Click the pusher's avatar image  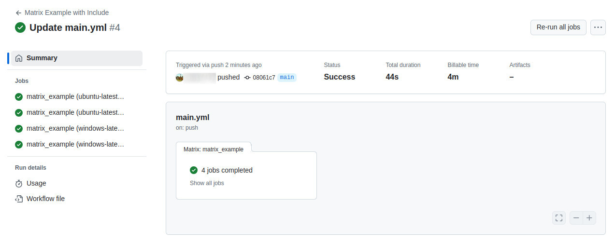(179, 77)
